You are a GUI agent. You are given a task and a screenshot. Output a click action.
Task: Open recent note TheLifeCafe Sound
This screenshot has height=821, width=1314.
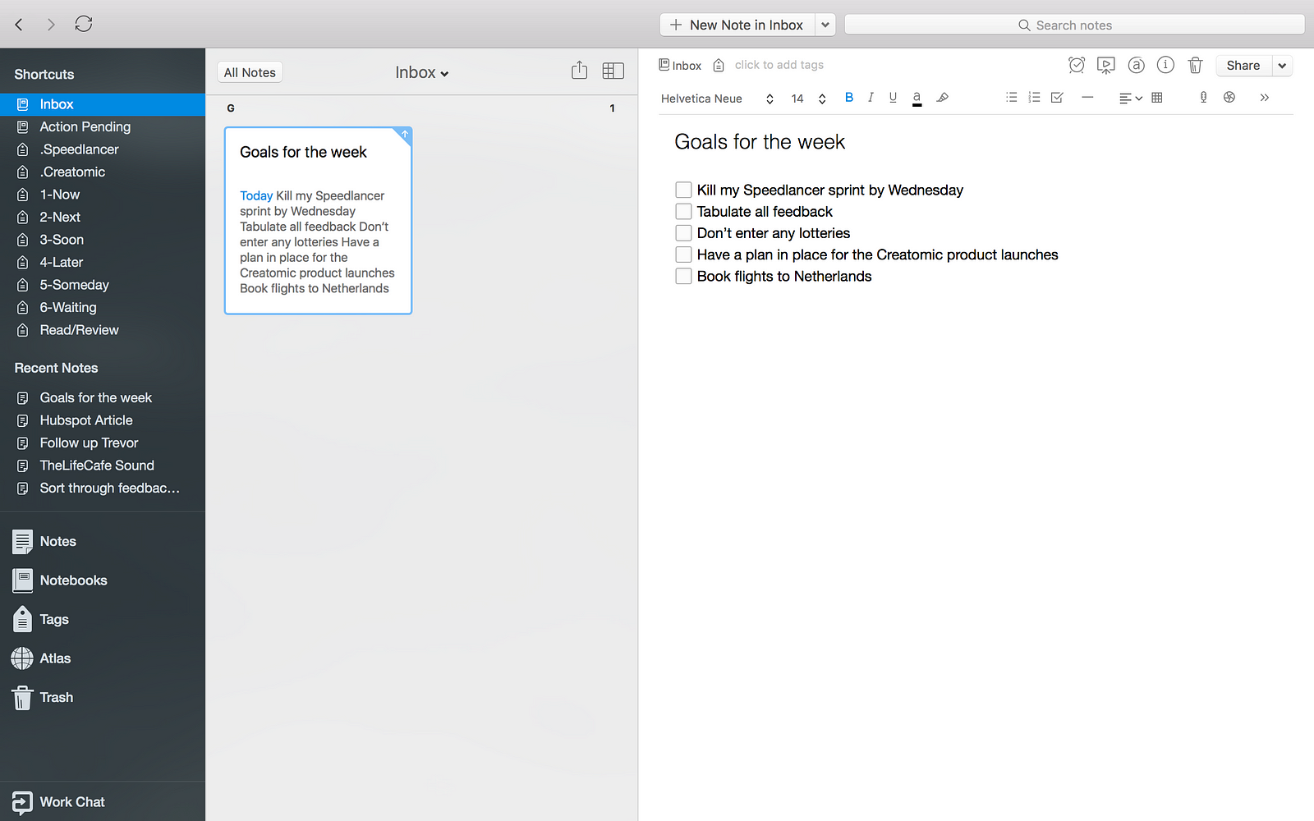click(103, 466)
